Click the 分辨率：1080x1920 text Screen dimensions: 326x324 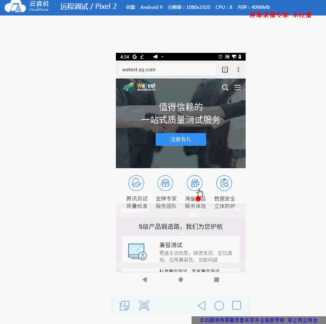pyautogui.click(x=189, y=7)
